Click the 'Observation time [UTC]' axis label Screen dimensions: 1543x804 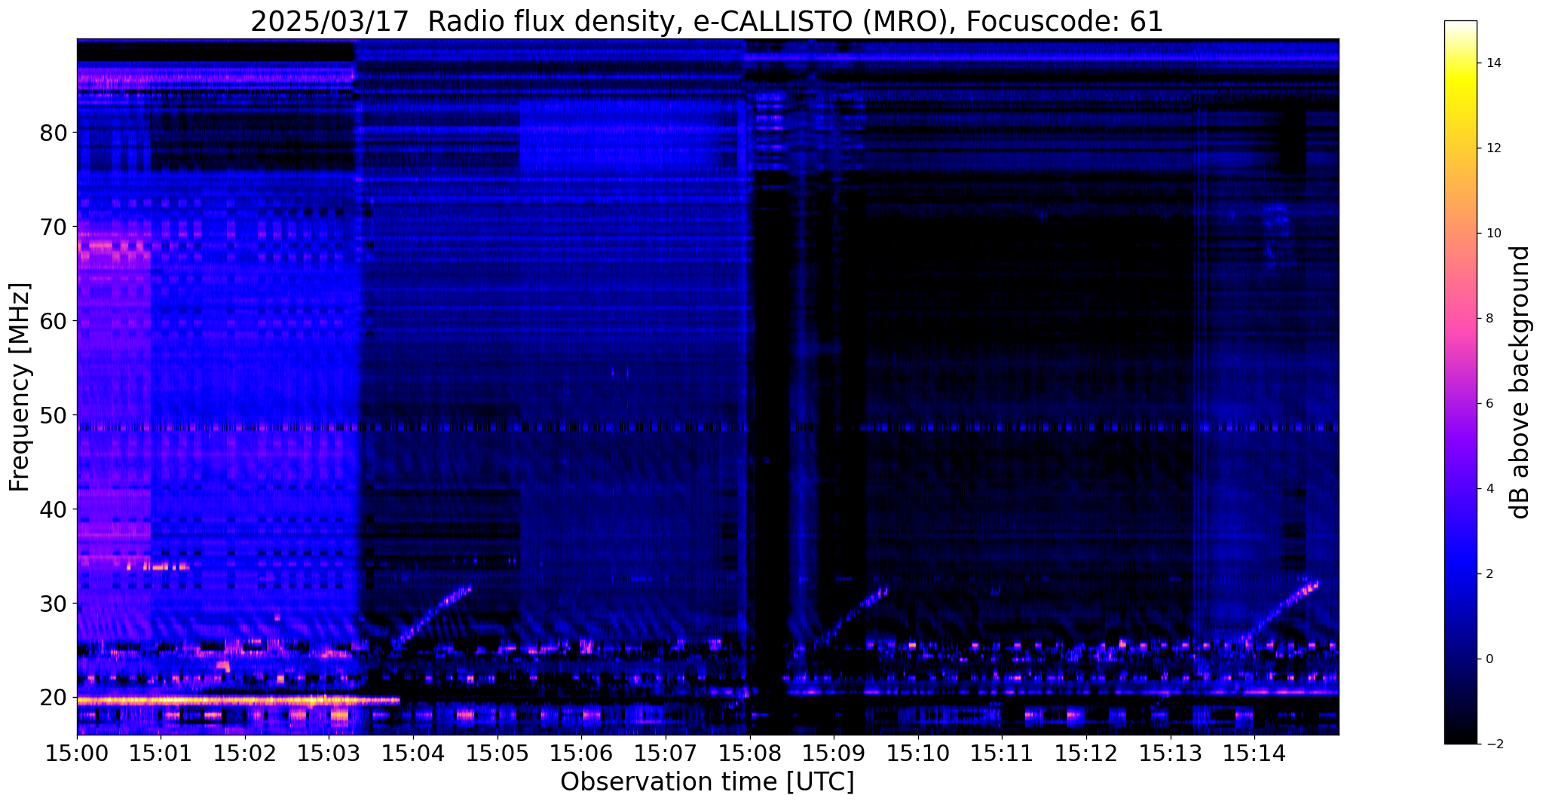[707, 782]
